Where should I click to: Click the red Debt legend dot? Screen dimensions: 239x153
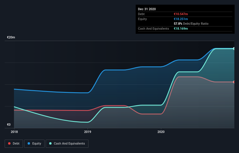click(x=9, y=143)
